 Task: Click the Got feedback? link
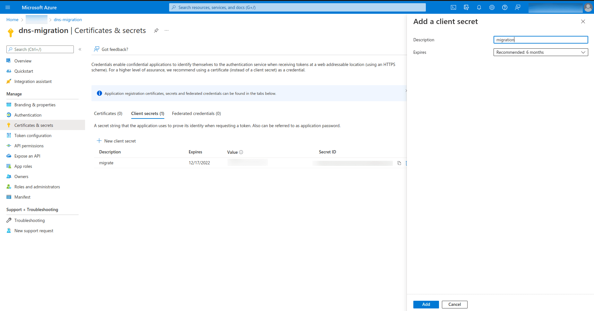(115, 49)
